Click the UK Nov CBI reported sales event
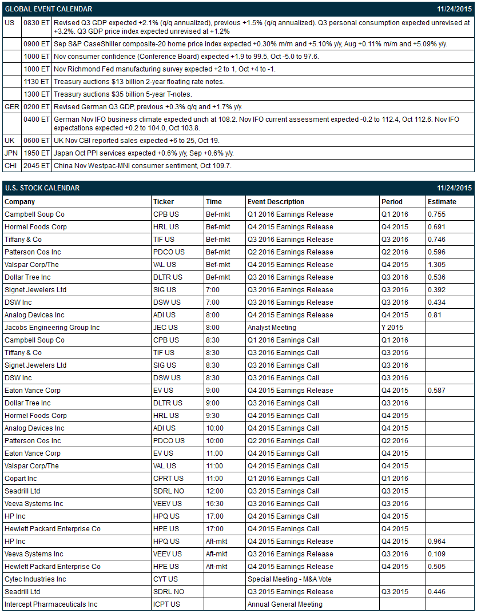The width and height of the screenshot is (477, 613). 137,140
